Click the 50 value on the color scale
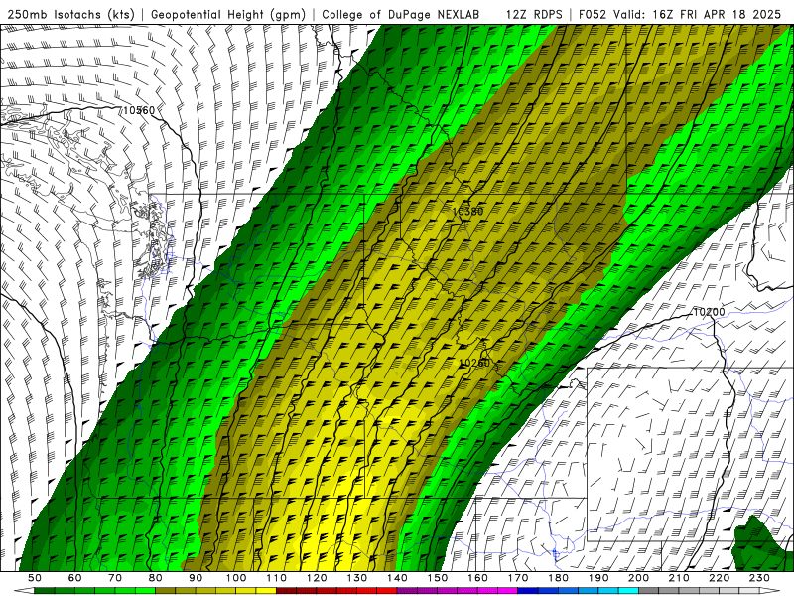The width and height of the screenshot is (794, 596). (x=34, y=578)
